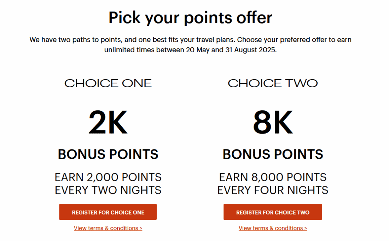Screen dimensions: 389x241
Task: Click 'BONUS POINTS' label under 8K
Action: [273, 154]
